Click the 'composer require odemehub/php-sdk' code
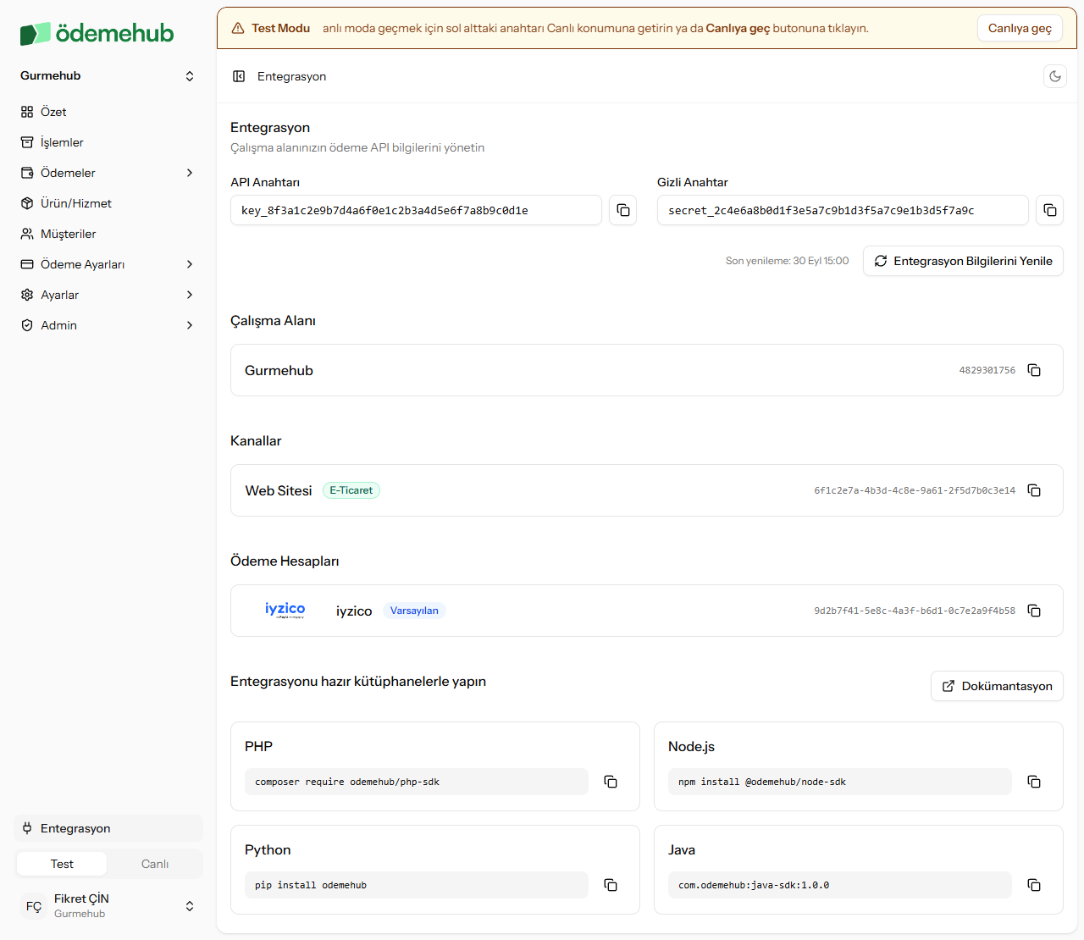The height and width of the screenshot is (940, 1084). 347,782
